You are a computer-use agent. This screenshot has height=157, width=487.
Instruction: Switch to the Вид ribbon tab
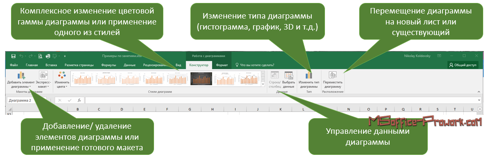click(178, 65)
